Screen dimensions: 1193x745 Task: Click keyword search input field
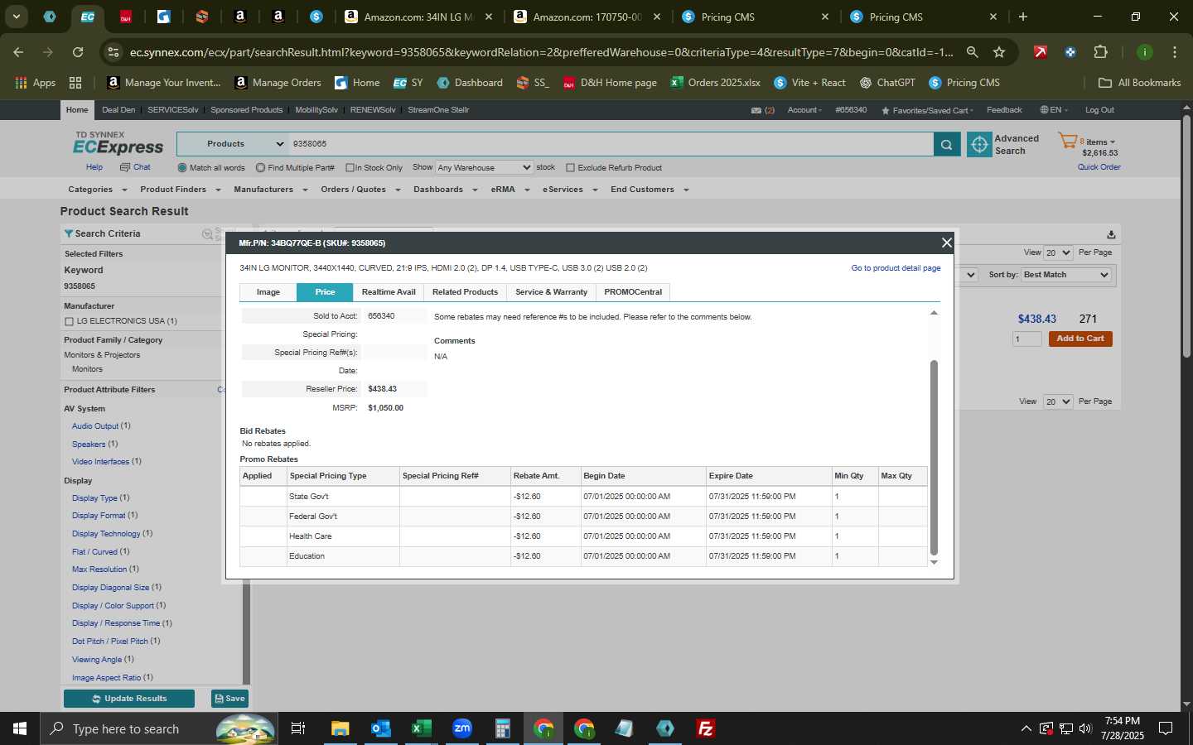point(611,144)
